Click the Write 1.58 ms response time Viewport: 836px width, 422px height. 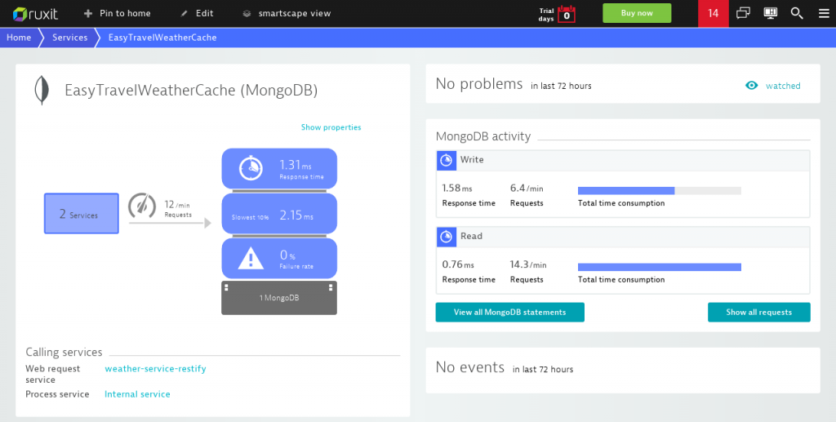(x=457, y=189)
